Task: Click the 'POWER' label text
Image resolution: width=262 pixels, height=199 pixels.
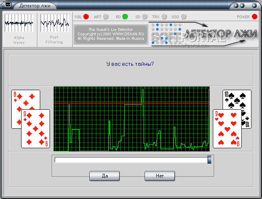Action: (243, 17)
